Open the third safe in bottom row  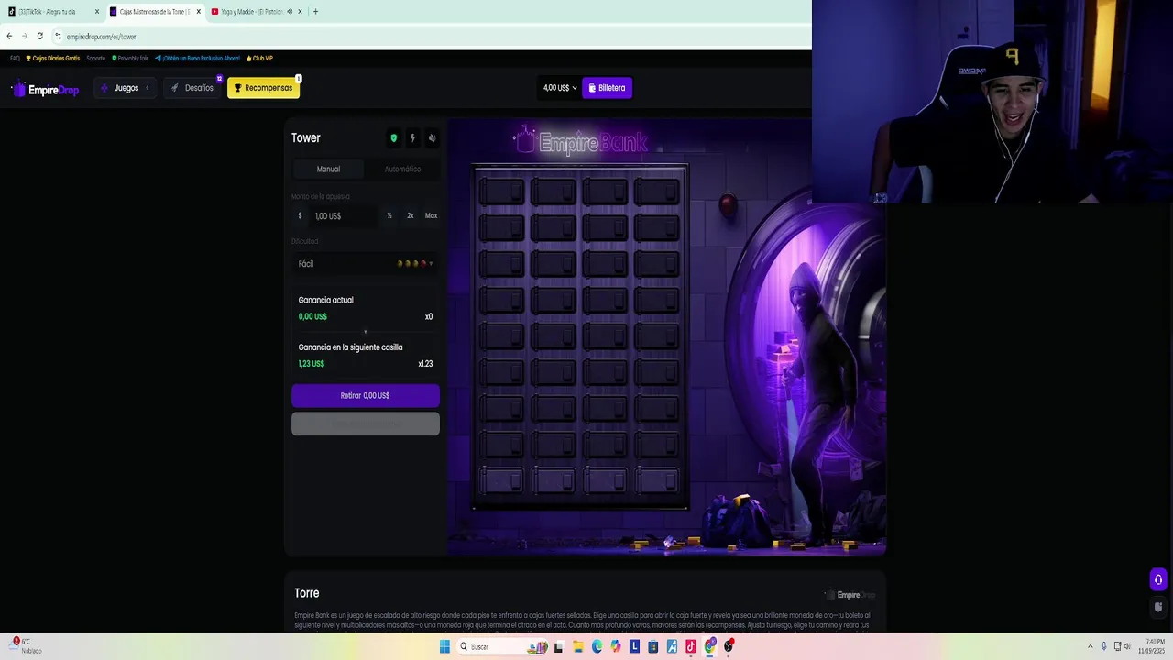point(605,481)
